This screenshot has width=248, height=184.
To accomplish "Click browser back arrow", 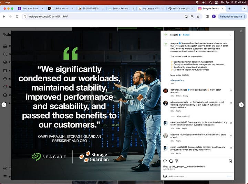I will point(4,17).
